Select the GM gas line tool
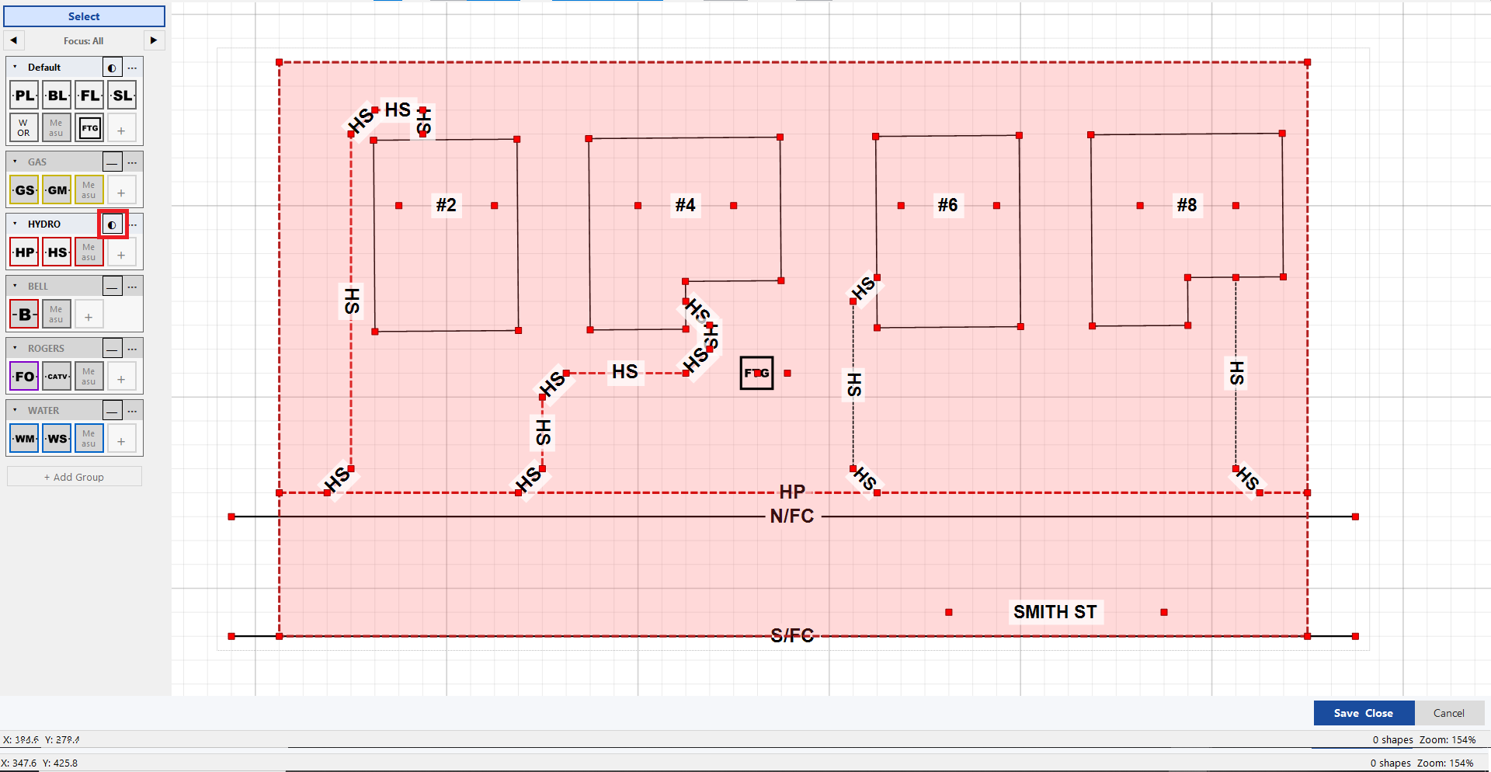Image resolution: width=1491 pixels, height=772 pixels. pos(57,190)
